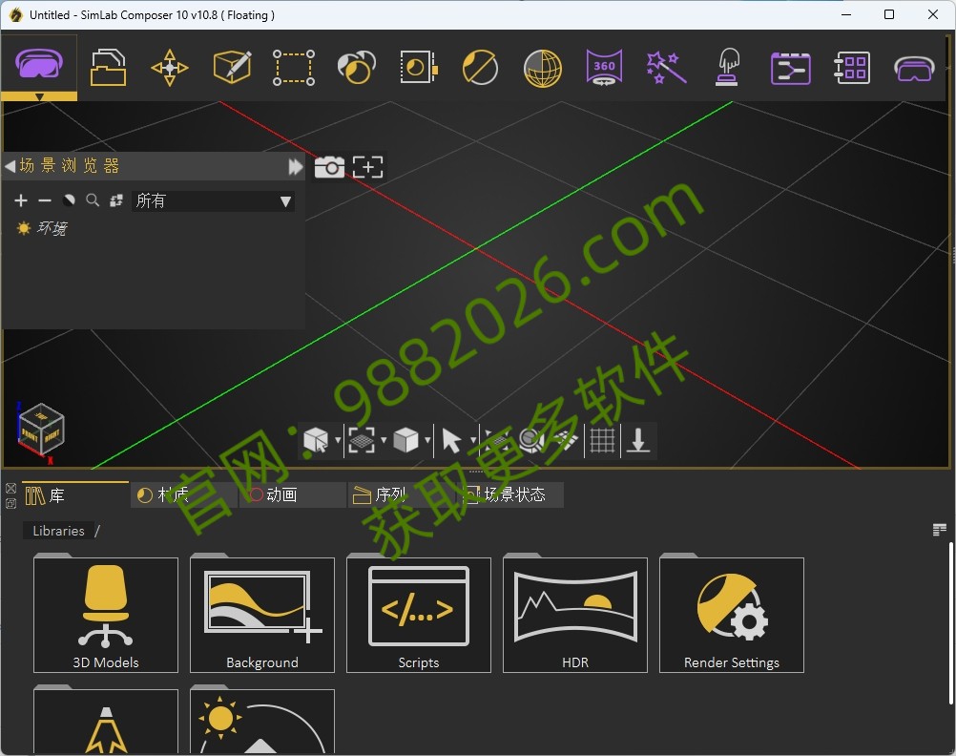Open the purple training builder flow icon

(x=790, y=67)
